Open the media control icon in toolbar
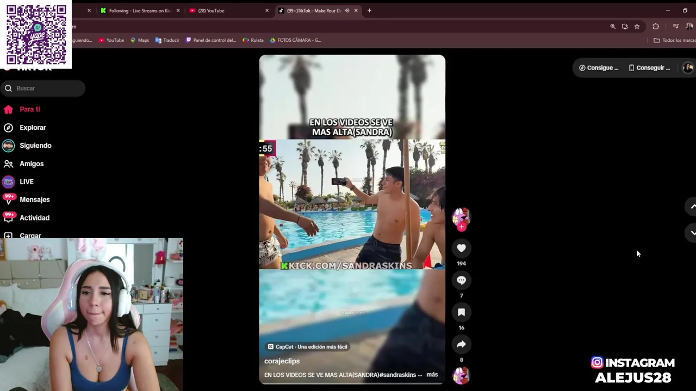The width and height of the screenshot is (696, 391). coord(676,26)
